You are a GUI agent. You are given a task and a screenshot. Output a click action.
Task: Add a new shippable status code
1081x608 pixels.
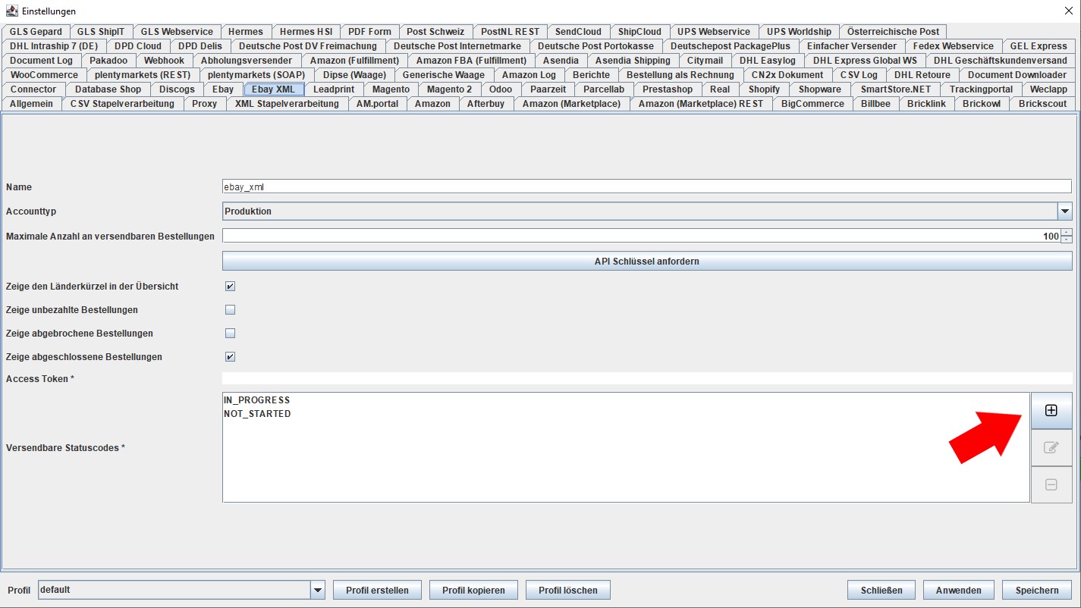[1051, 410]
